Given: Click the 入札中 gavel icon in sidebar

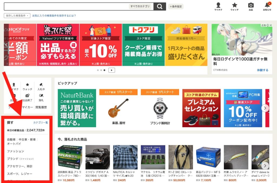Looking at the screenshot, I should (41, 87).
